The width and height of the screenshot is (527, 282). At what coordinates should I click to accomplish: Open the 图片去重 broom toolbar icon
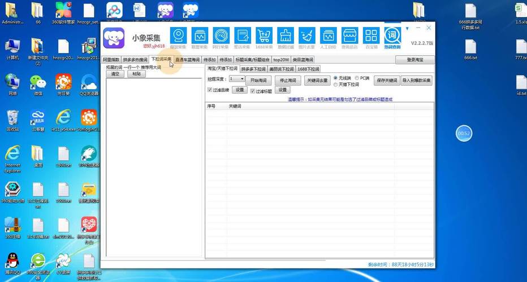pyautogui.click(x=307, y=36)
